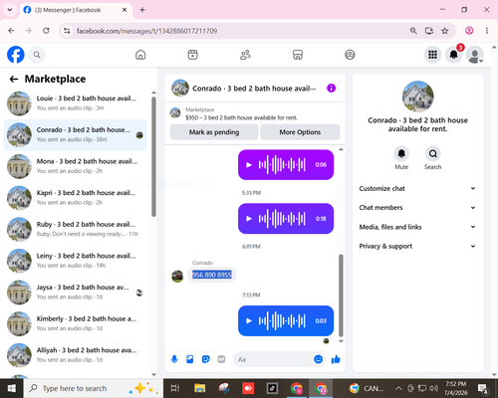498x398 pixels.
Task: Click the house thumbnail in right panel
Action: [x=417, y=97]
